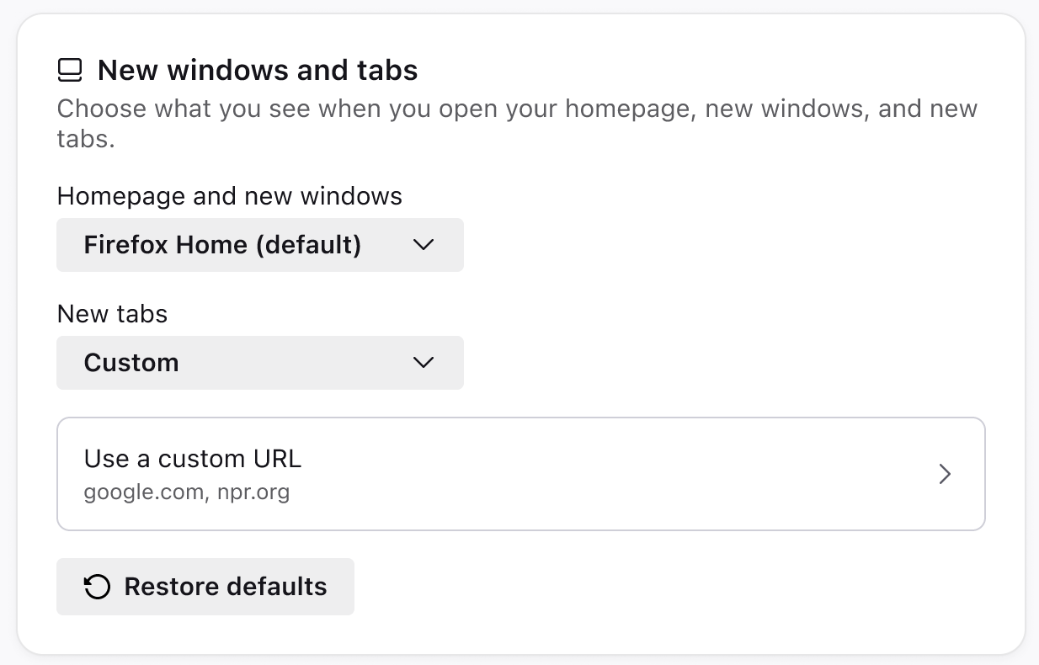Click Restore defaults
Viewport: 1039px width, 665px height.
pos(205,587)
